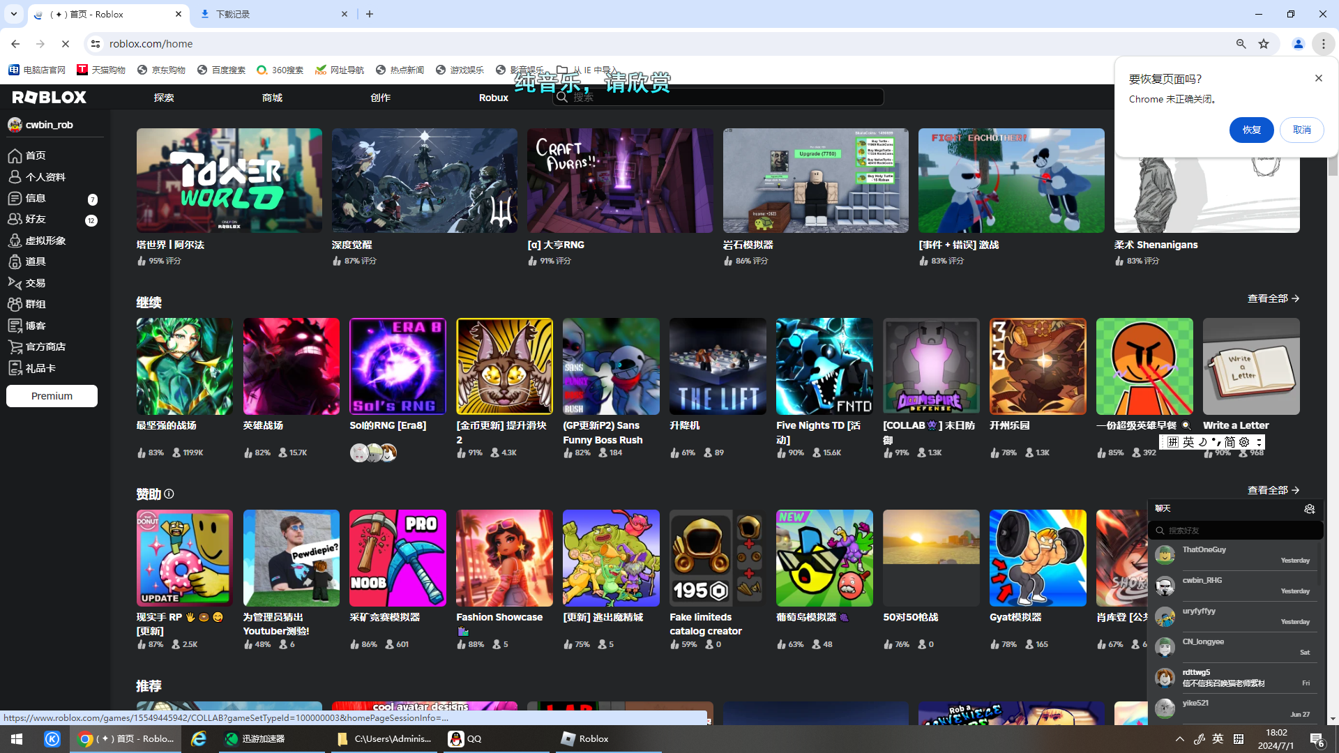Open the Windows notification center
This screenshot has width=1339, height=753.
(x=1317, y=739)
